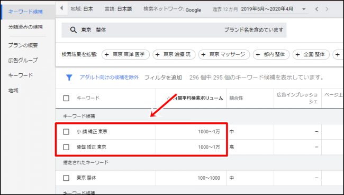Add 都内 整体 suggestion chip
Image resolution: width=344 pixels, height=195 pixels.
click(271, 54)
